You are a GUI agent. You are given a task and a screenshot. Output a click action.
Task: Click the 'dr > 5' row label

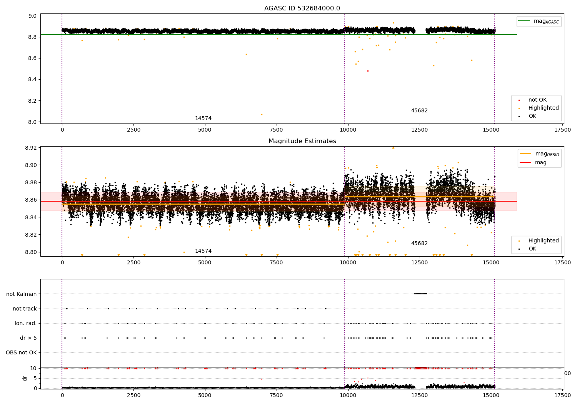(28, 338)
